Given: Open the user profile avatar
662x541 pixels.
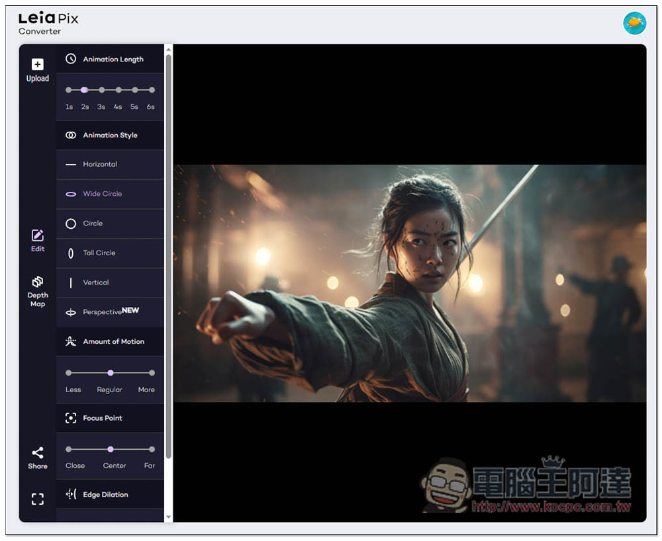Looking at the screenshot, I should (634, 23).
